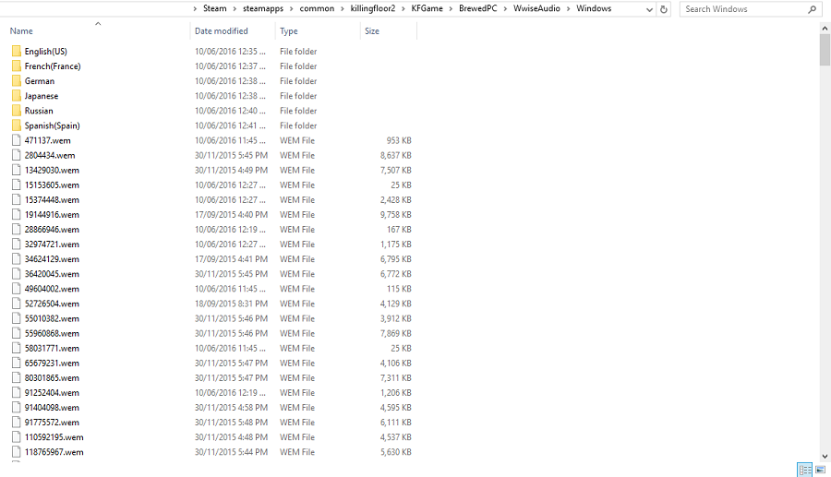The width and height of the screenshot is (831, 477).
Task: Click the English(US) folder icon
Action: point(17,52)
